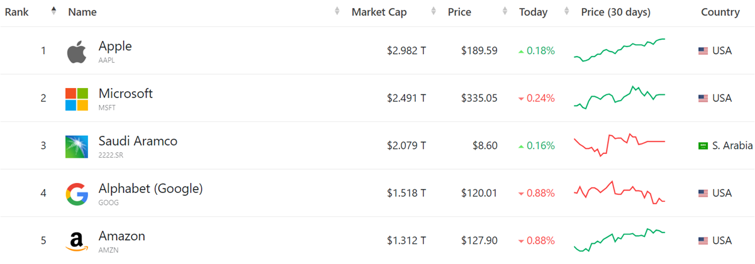Select the Saudi Aramco logo
The width and height of the screenshot is (755, 264).
77,146
